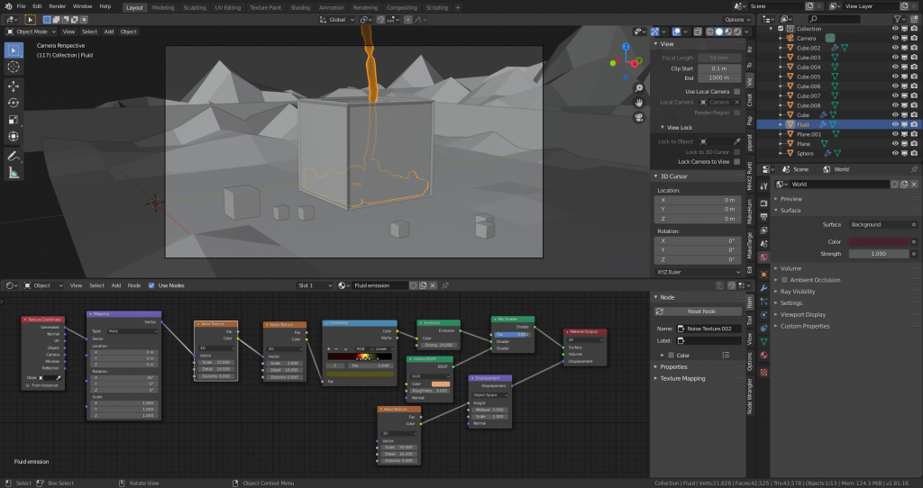Enable the Use Local Camera checkbox

[x=737, y=92]
